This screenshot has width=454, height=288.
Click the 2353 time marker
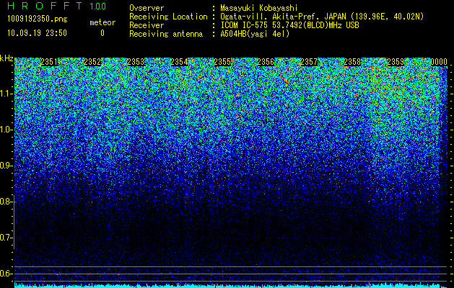coord(136,62)
